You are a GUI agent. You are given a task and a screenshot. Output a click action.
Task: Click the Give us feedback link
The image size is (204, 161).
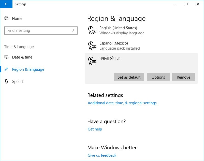(x=102, y=155)
